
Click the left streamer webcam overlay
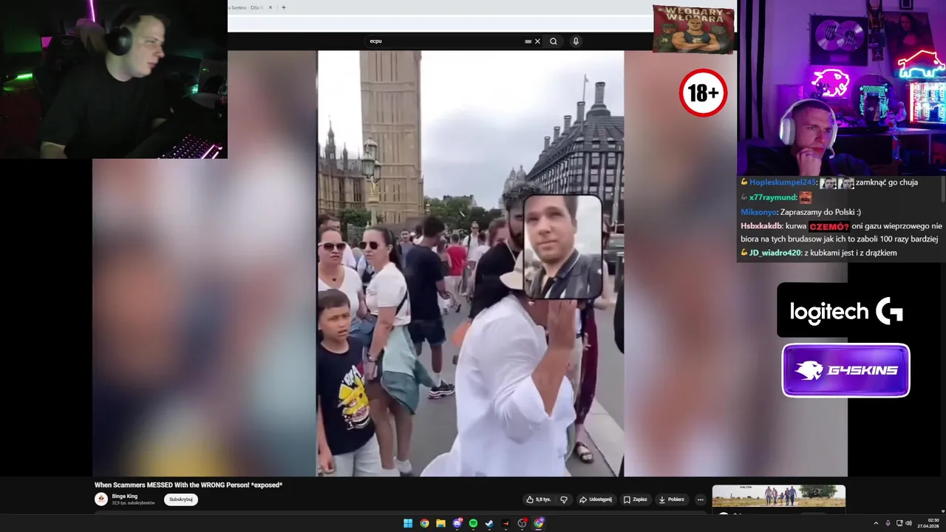[114, 79]
